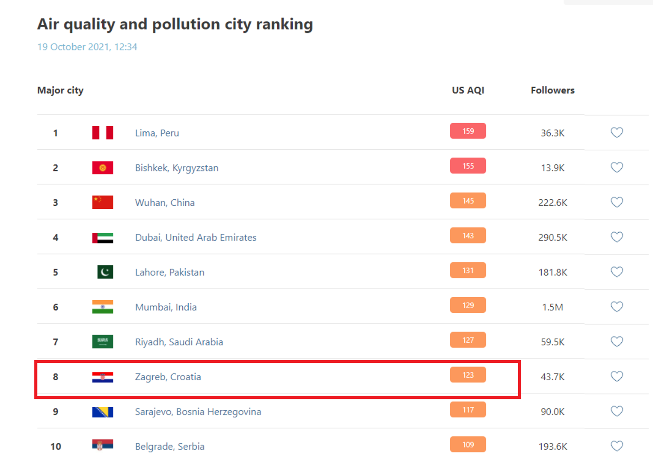Open Sarajevo, Bosnia Herzegovina link
The image size is (653, 462).
click(x=198, y=412)
